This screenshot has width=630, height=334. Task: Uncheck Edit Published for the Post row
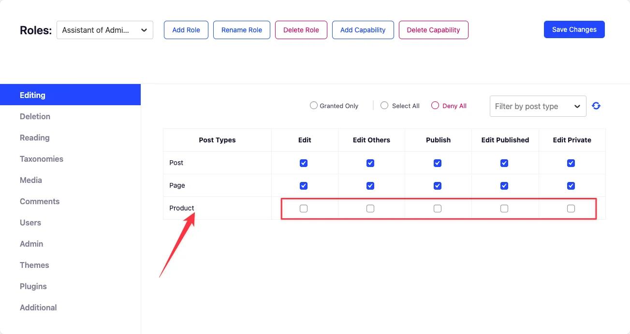[504, 163]
